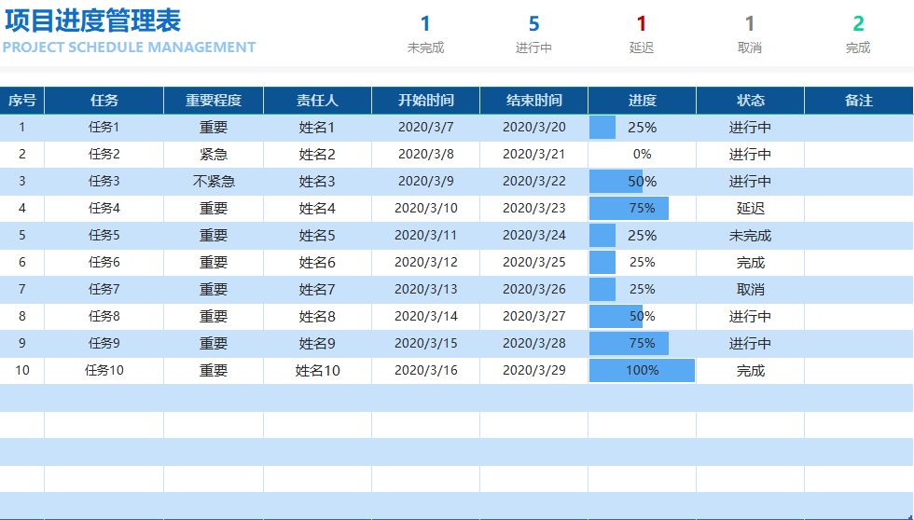The height and width of the screenshot is (520, 914).
Task: Click the 进度 column header
Action: [x=642, y=100]
